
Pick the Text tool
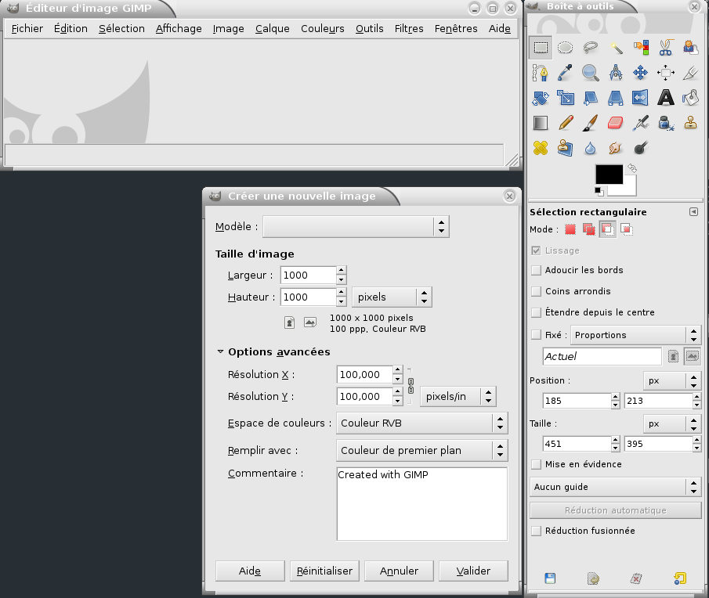click(665, 98)
